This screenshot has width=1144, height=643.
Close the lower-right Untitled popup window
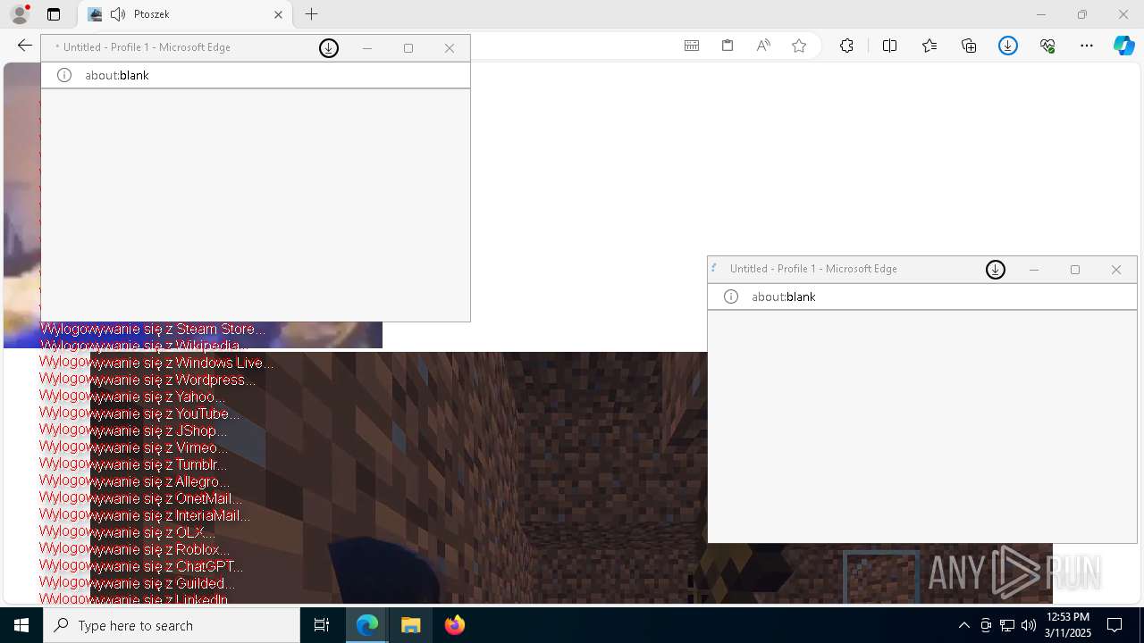coord(1116,270)
